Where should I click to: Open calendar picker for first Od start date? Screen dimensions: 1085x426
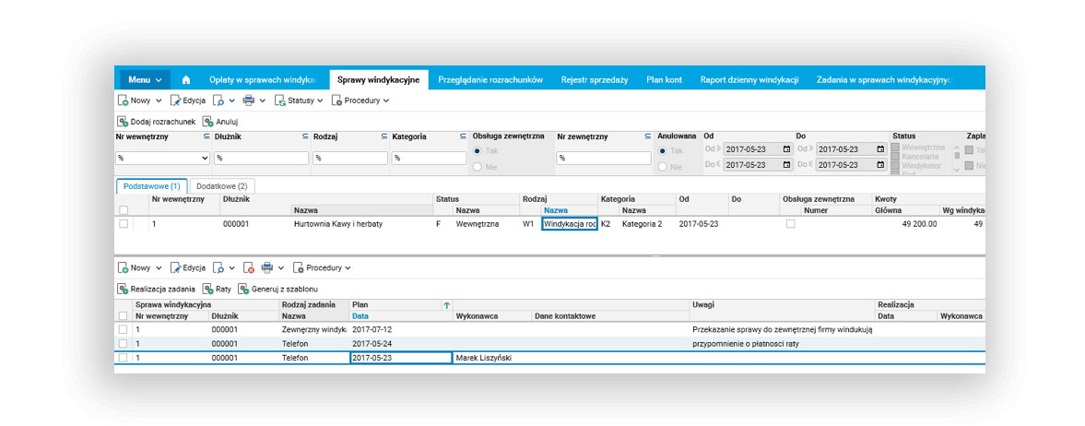click(x=786, y=149)
